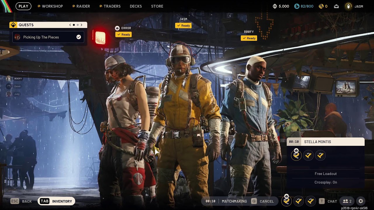The image size is (374, 210).
Task: Click the Daner avatar in the friends list
Action: tap(9, 86)
